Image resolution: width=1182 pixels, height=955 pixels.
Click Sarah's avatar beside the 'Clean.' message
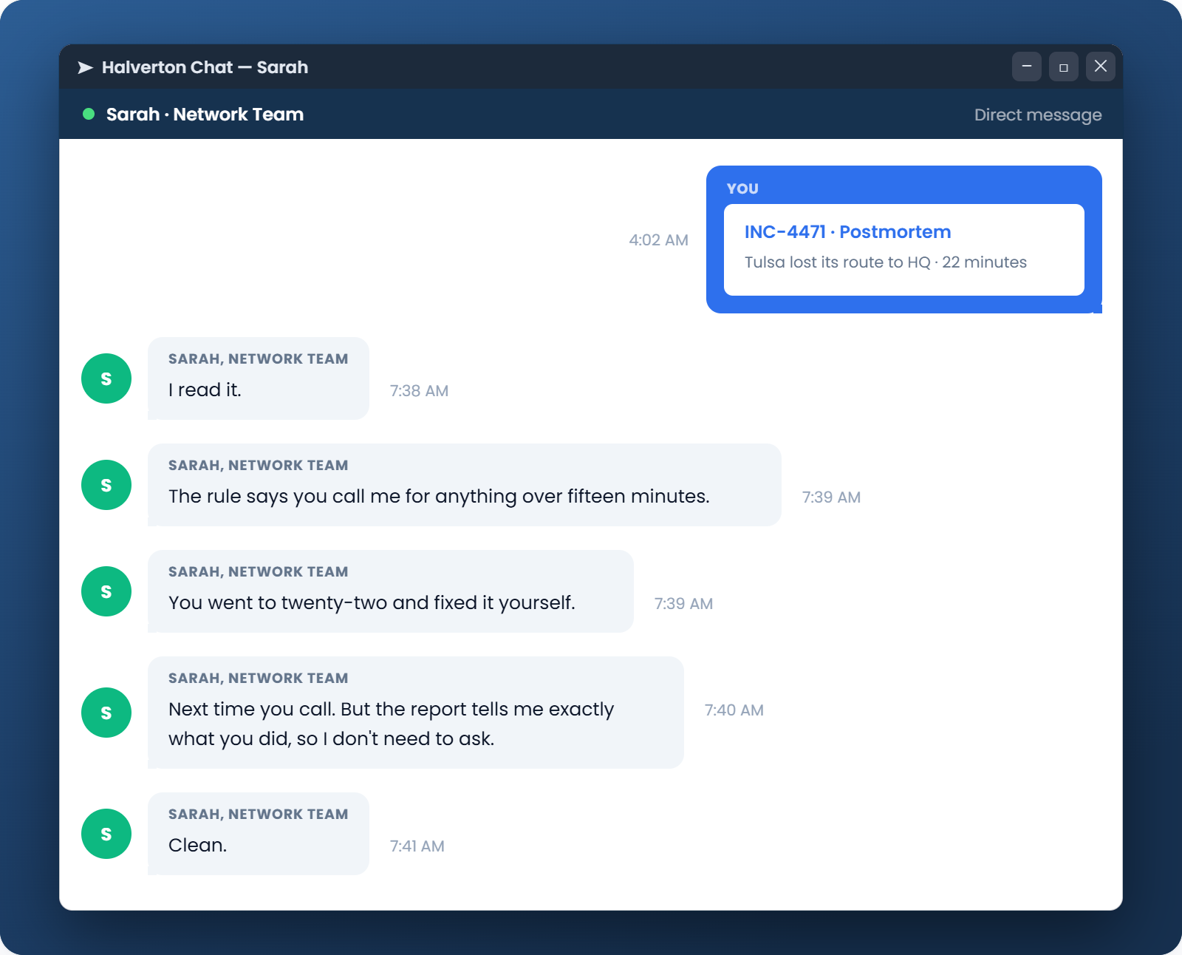106,834
